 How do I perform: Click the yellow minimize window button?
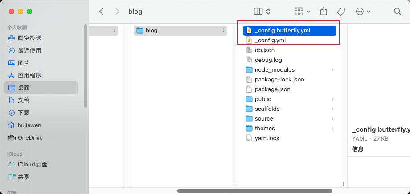pos(20,12)
